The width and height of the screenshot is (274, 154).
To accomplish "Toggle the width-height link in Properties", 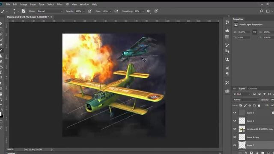I will [x=255, y=32].
